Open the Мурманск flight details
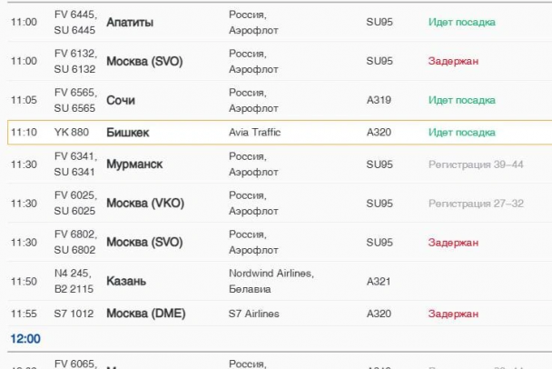 134,165
